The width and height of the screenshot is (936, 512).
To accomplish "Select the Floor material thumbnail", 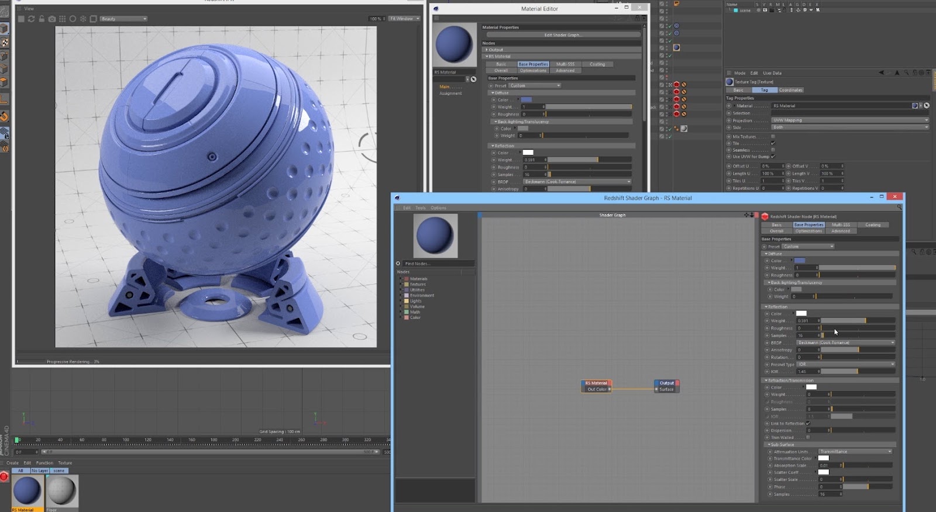I will 61,491.
